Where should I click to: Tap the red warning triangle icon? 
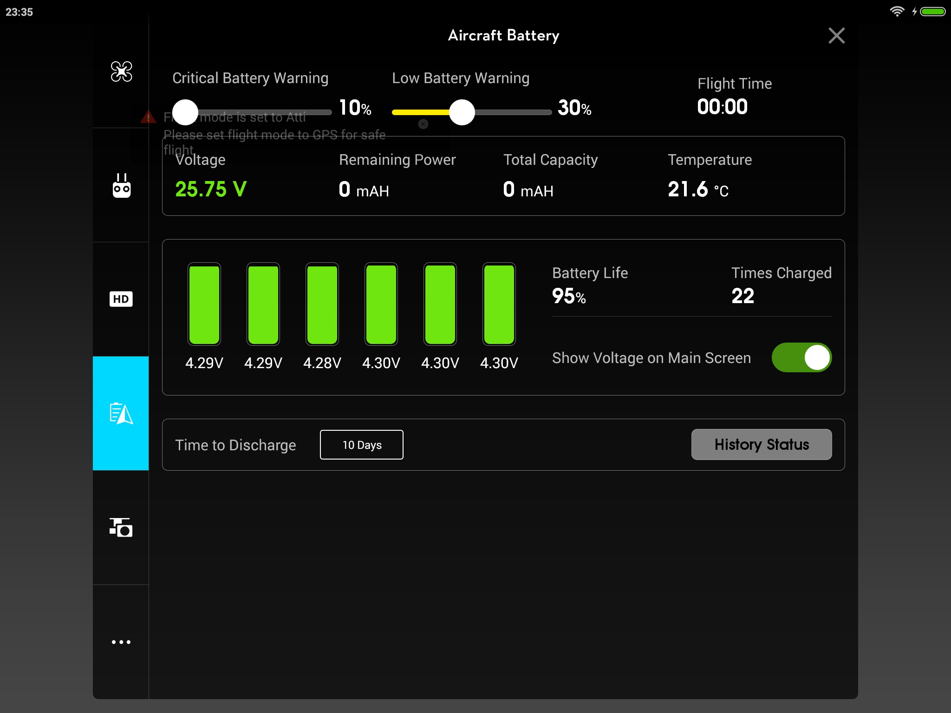coord(148,117)
